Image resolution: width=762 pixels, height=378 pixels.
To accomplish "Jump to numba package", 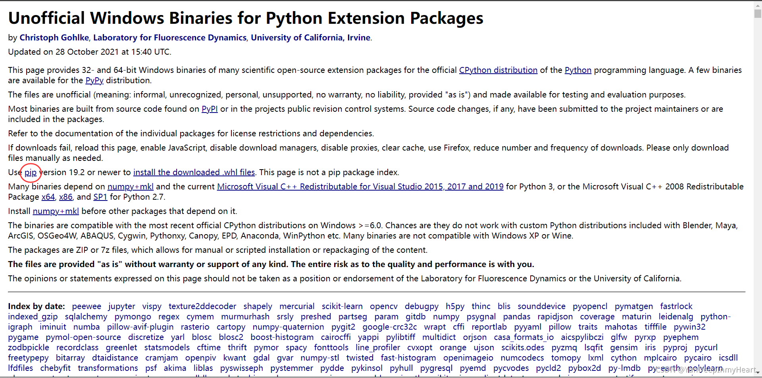I will [87, 327].
